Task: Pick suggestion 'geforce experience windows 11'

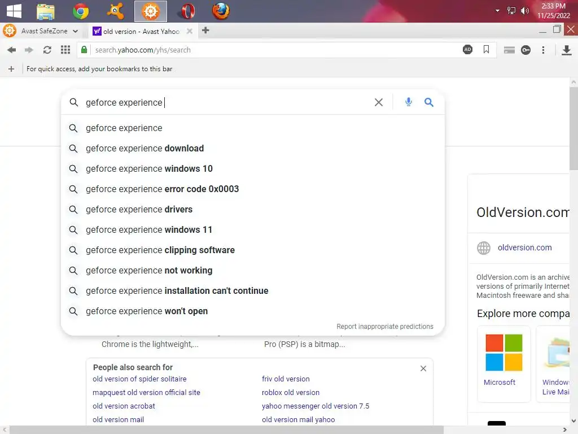Action: click(253, 229)
